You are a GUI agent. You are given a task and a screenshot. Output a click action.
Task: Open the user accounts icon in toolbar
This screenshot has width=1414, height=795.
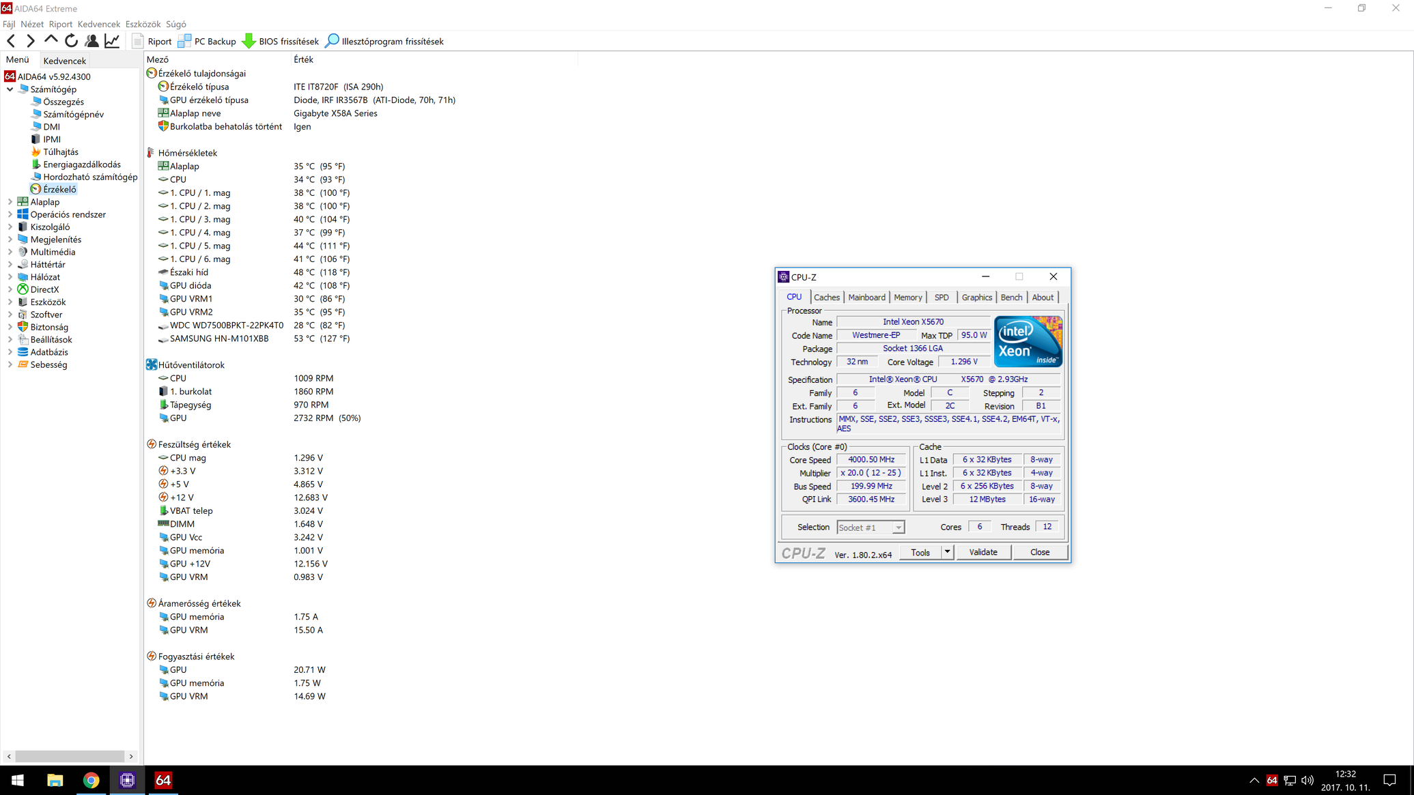pos(91,41)
